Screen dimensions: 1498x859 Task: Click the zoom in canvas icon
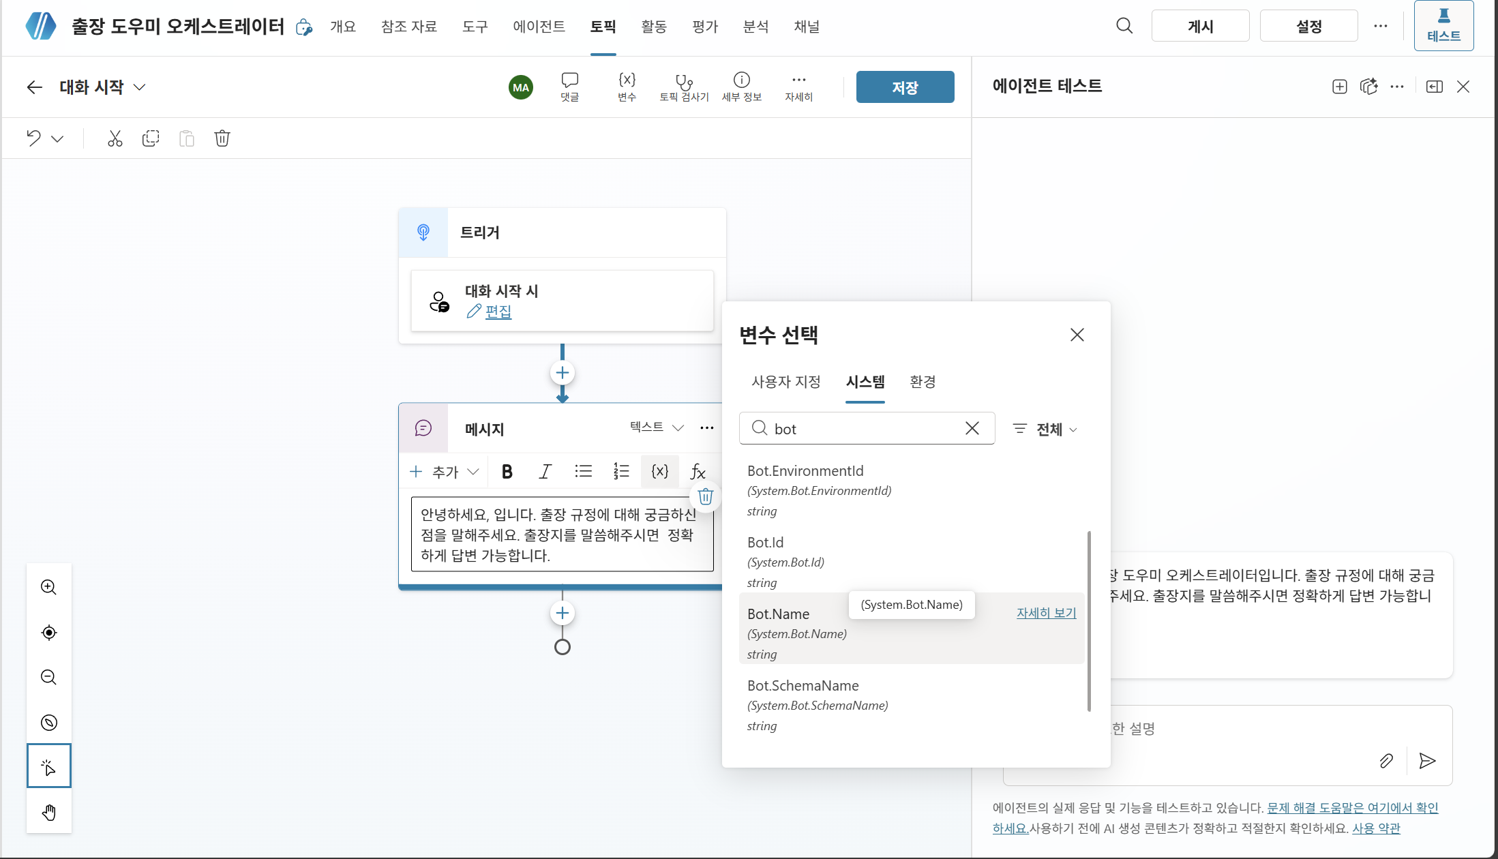click(x=48, y=587)
